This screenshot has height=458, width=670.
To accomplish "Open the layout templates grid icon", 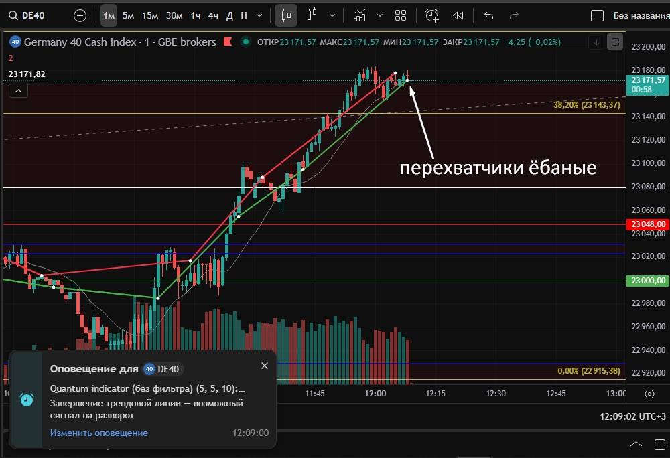I will (x=401, y=15).
